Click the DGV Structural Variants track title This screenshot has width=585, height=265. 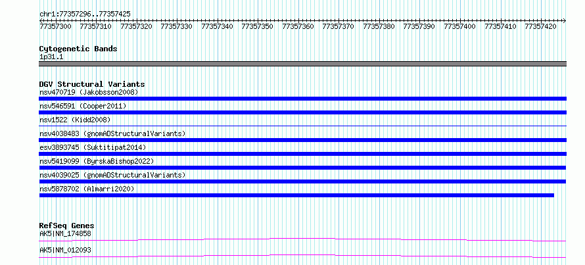(92, 84)
